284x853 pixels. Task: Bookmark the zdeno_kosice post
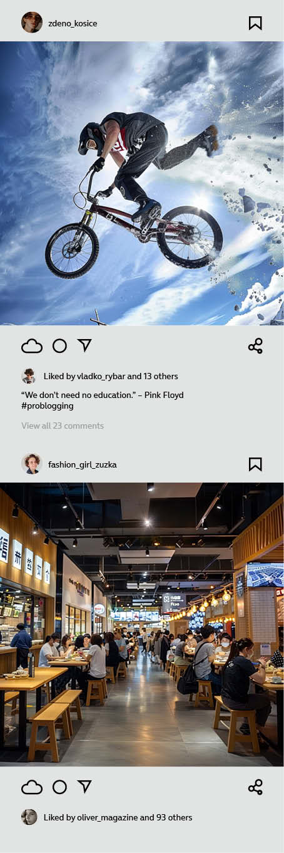click(x=255, y=23)
